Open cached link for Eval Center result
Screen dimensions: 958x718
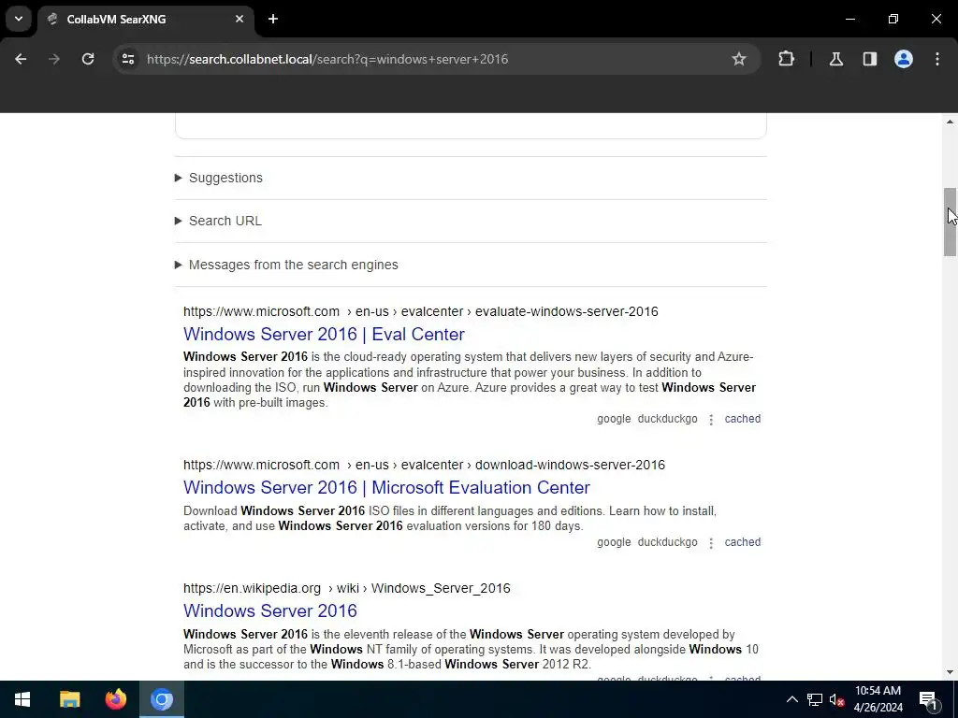(x=742, y=419)
